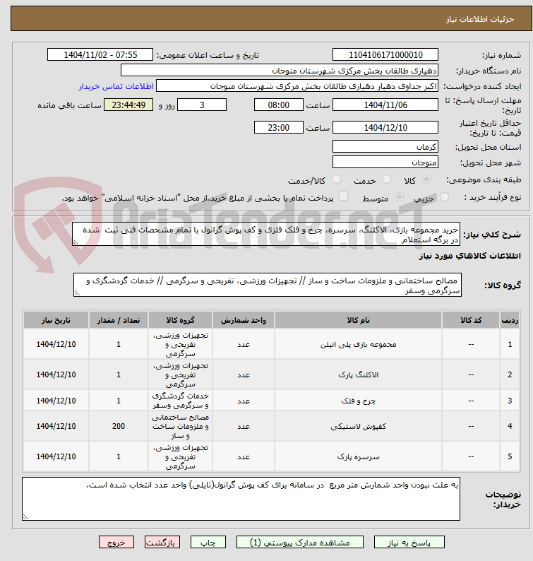Click the 'نام کالا' column header

click(x=358, y=320)
